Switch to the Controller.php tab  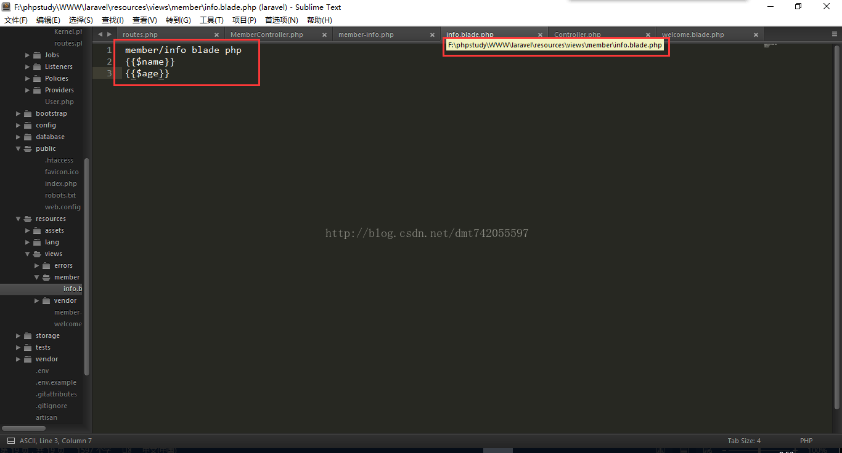pyautogui.click(x=578, y=34)
